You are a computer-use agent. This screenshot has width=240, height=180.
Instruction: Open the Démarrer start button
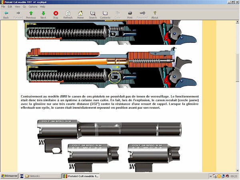point(9,176)
